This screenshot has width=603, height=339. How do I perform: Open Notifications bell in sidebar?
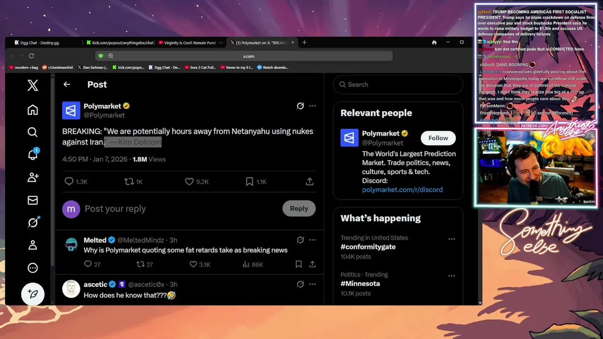[x=33, y=154]
